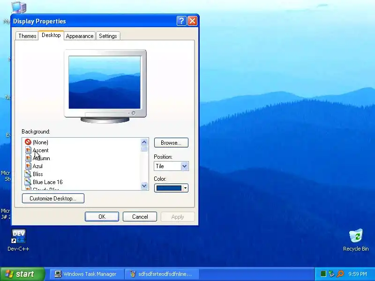Select Ascent background

point(41,150)
